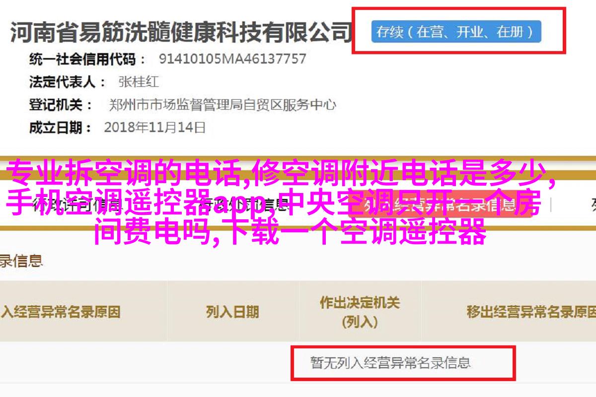Click the blue 存续（在营、开业、在册）status badge

coord(456,32)
